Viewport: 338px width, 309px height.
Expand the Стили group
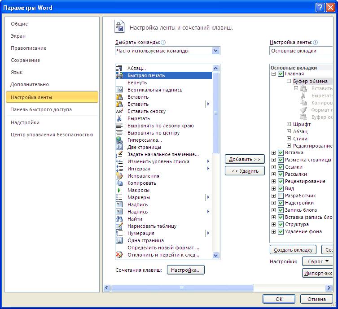point(289,139)
